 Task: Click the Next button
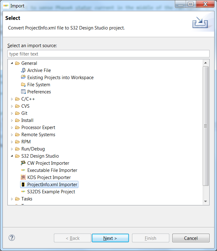[110, 238]
